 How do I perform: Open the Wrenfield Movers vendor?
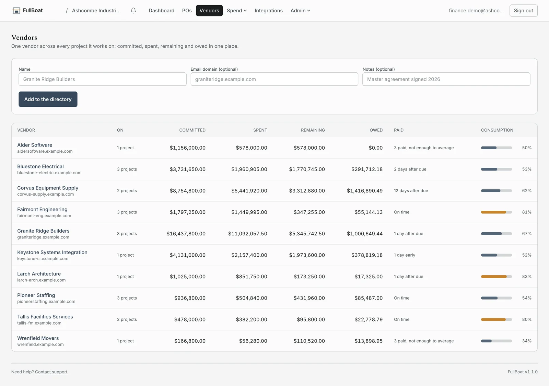38,338
